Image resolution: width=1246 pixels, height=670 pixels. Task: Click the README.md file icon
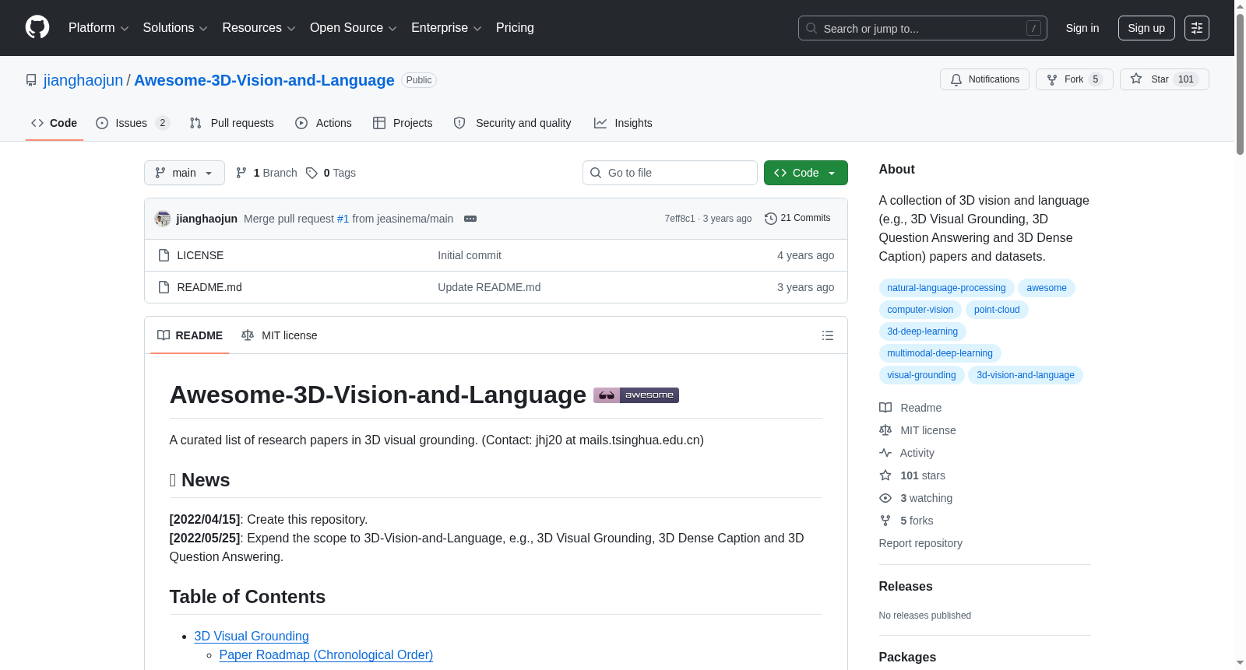click(x=164, y=287)
